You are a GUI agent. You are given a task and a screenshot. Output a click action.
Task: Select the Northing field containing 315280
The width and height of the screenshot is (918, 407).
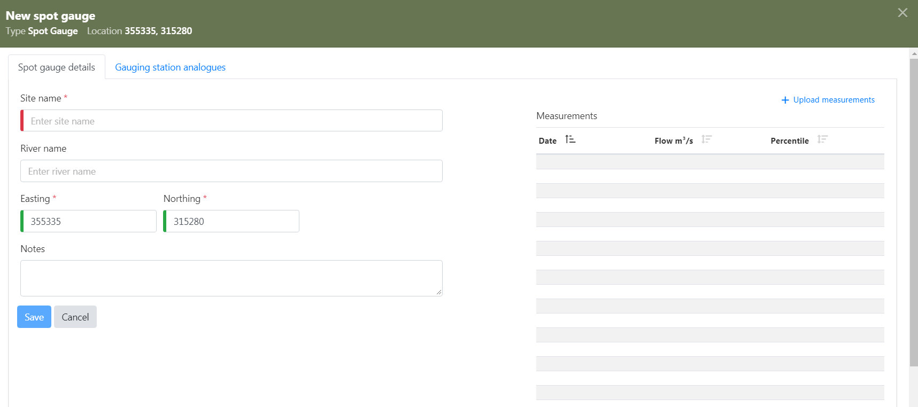232,222
